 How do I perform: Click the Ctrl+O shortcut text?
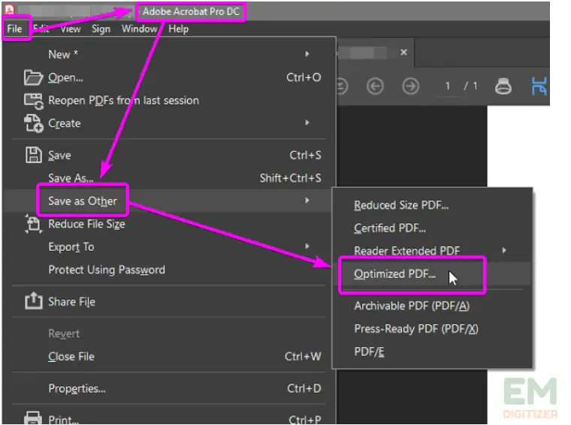click(304, 77)
